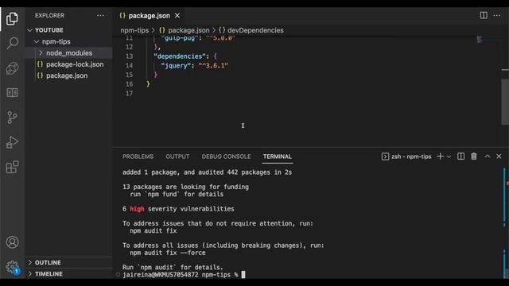Viewport: 509px width, 286px height.
Task: Click the terminal prompt input line
Action: pyautogui.click(x=184, y=275)
